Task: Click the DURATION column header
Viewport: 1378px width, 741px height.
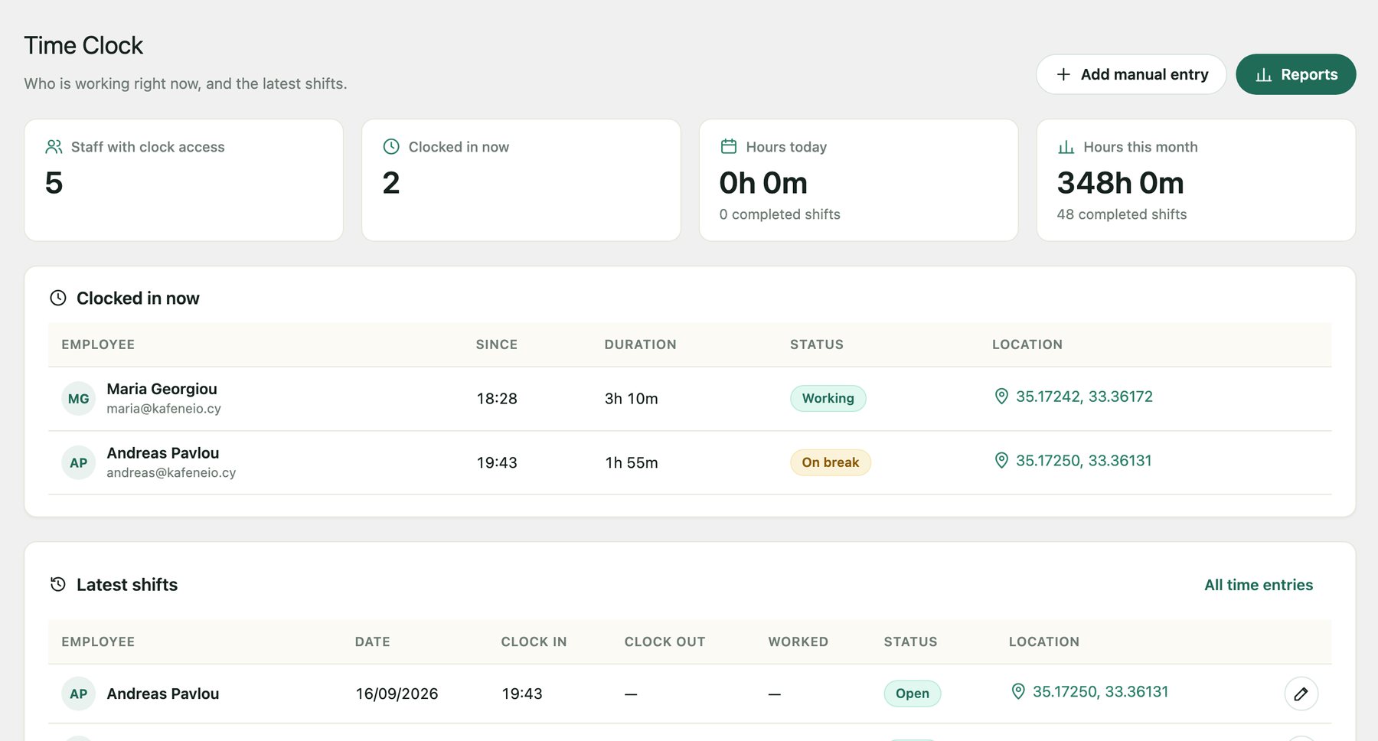Action: [x=640, y=345]
